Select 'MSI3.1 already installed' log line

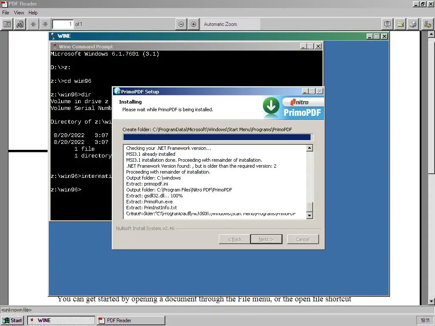pos(151,154)
